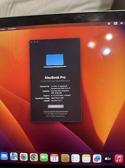Click the '13-inch, 2019, Four Thunderbolt 3 ports' line
The image size is (125, 168).
tap(55, 81)
